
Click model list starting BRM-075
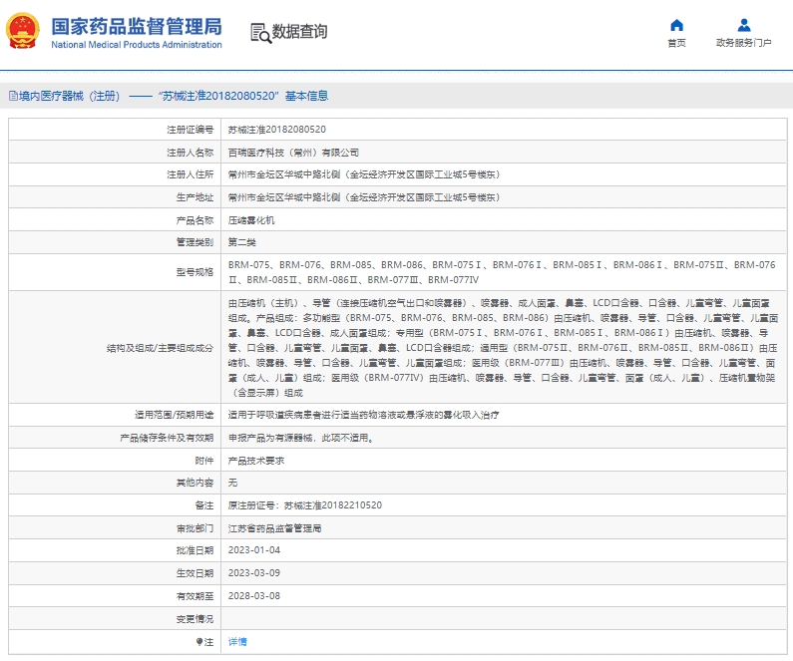[502, 272]
